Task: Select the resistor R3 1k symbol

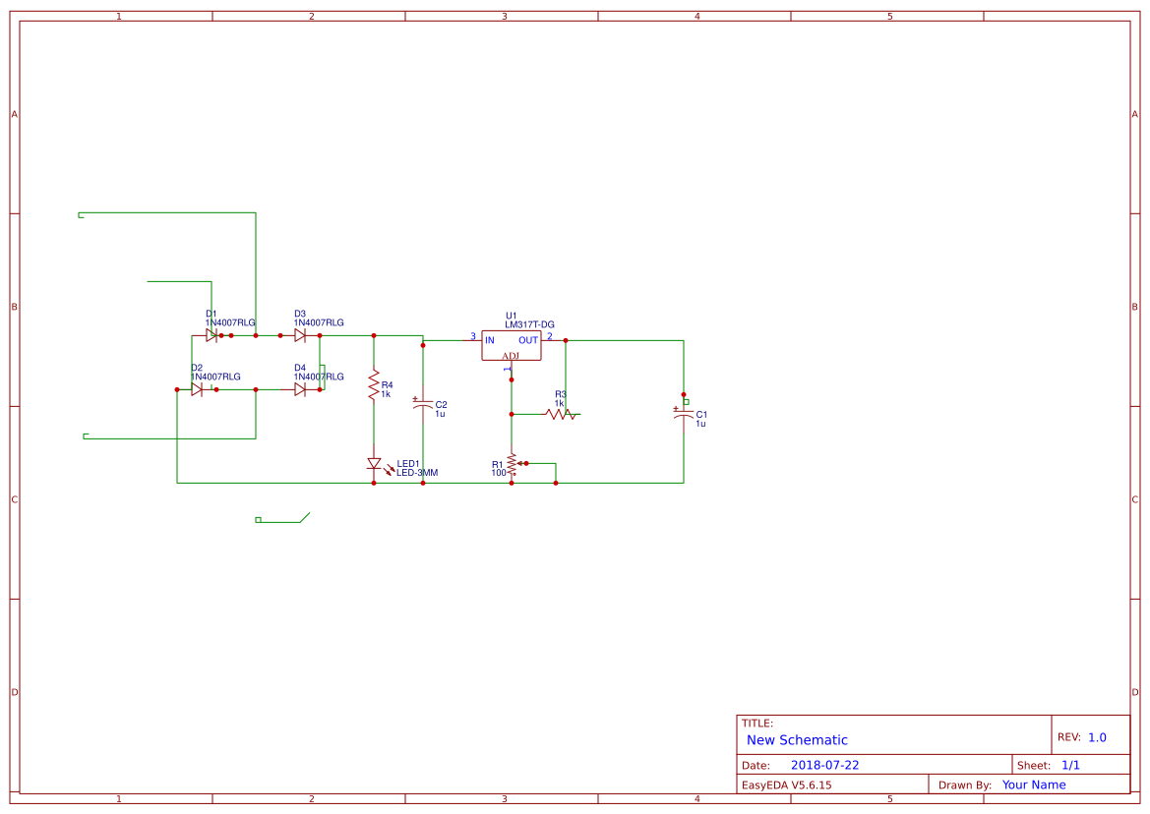Action: tap(560, 415)
